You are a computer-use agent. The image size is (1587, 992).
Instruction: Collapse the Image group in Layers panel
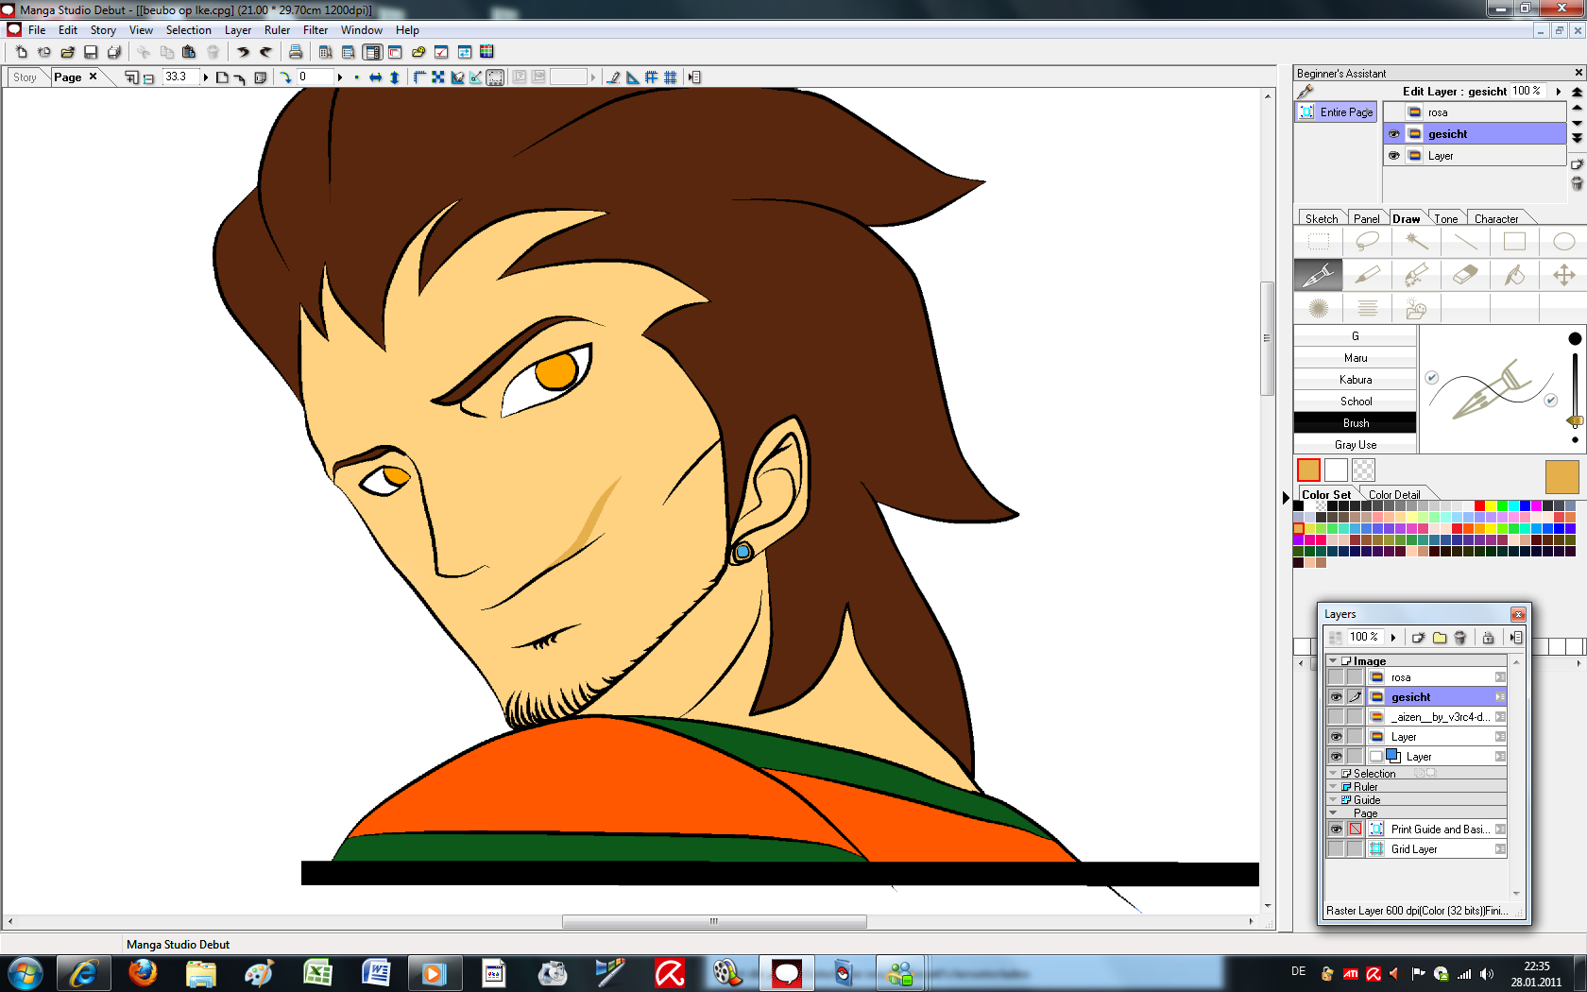point(1333,661)
